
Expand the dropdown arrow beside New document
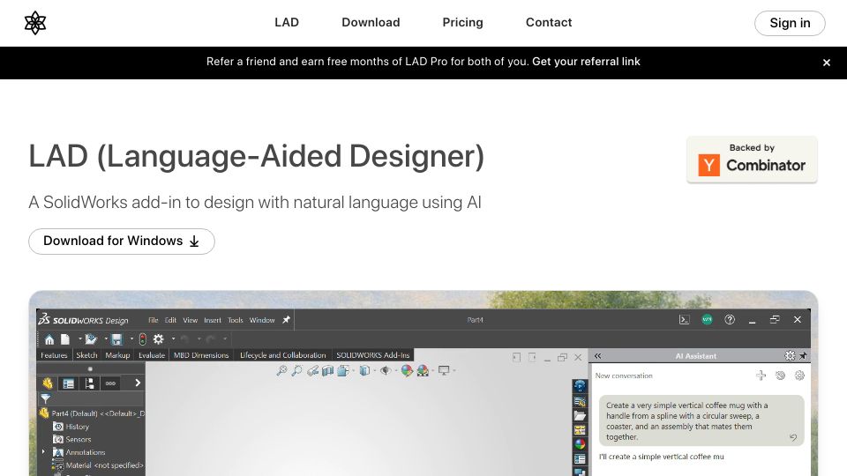pyautogui.click(x=79, y=339)
